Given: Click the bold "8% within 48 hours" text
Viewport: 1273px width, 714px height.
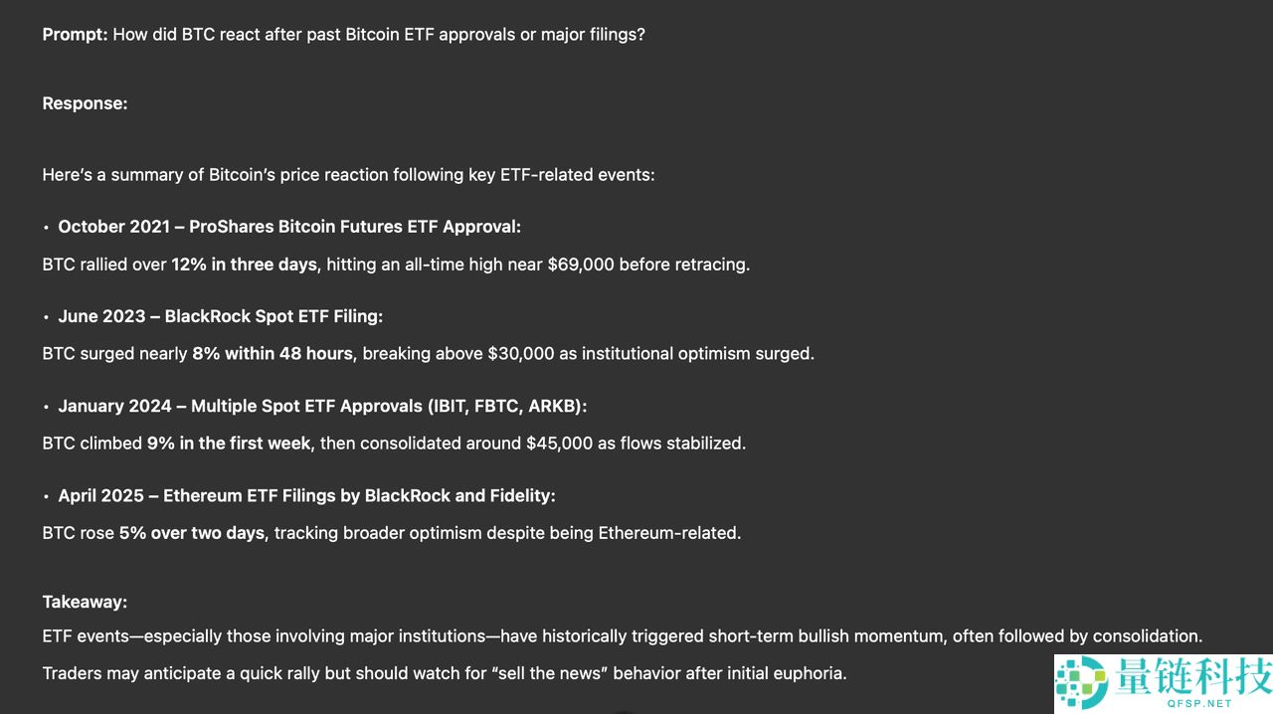Looking at the screenshot, I should coord(273,354).
